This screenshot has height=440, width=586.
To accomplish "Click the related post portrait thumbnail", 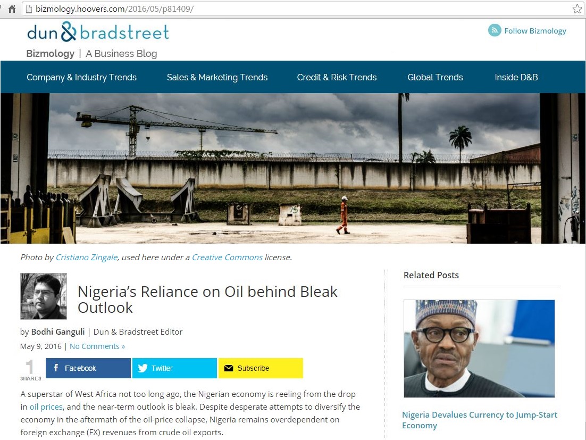I will point(479,348).
